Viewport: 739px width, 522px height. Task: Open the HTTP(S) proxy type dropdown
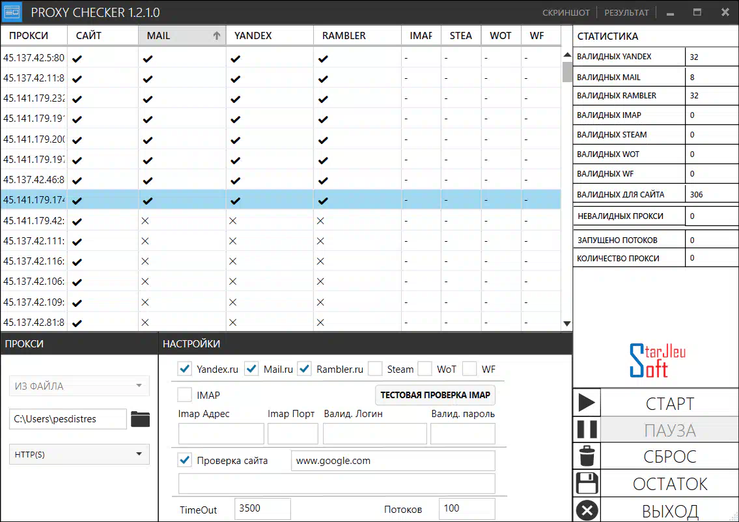tap(79, 454)
